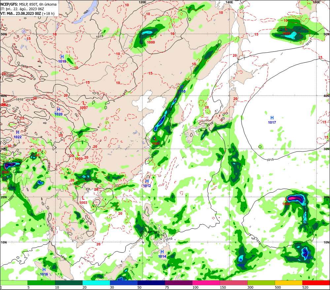Click the L 1000 low pressure marker

pos(151,40)
